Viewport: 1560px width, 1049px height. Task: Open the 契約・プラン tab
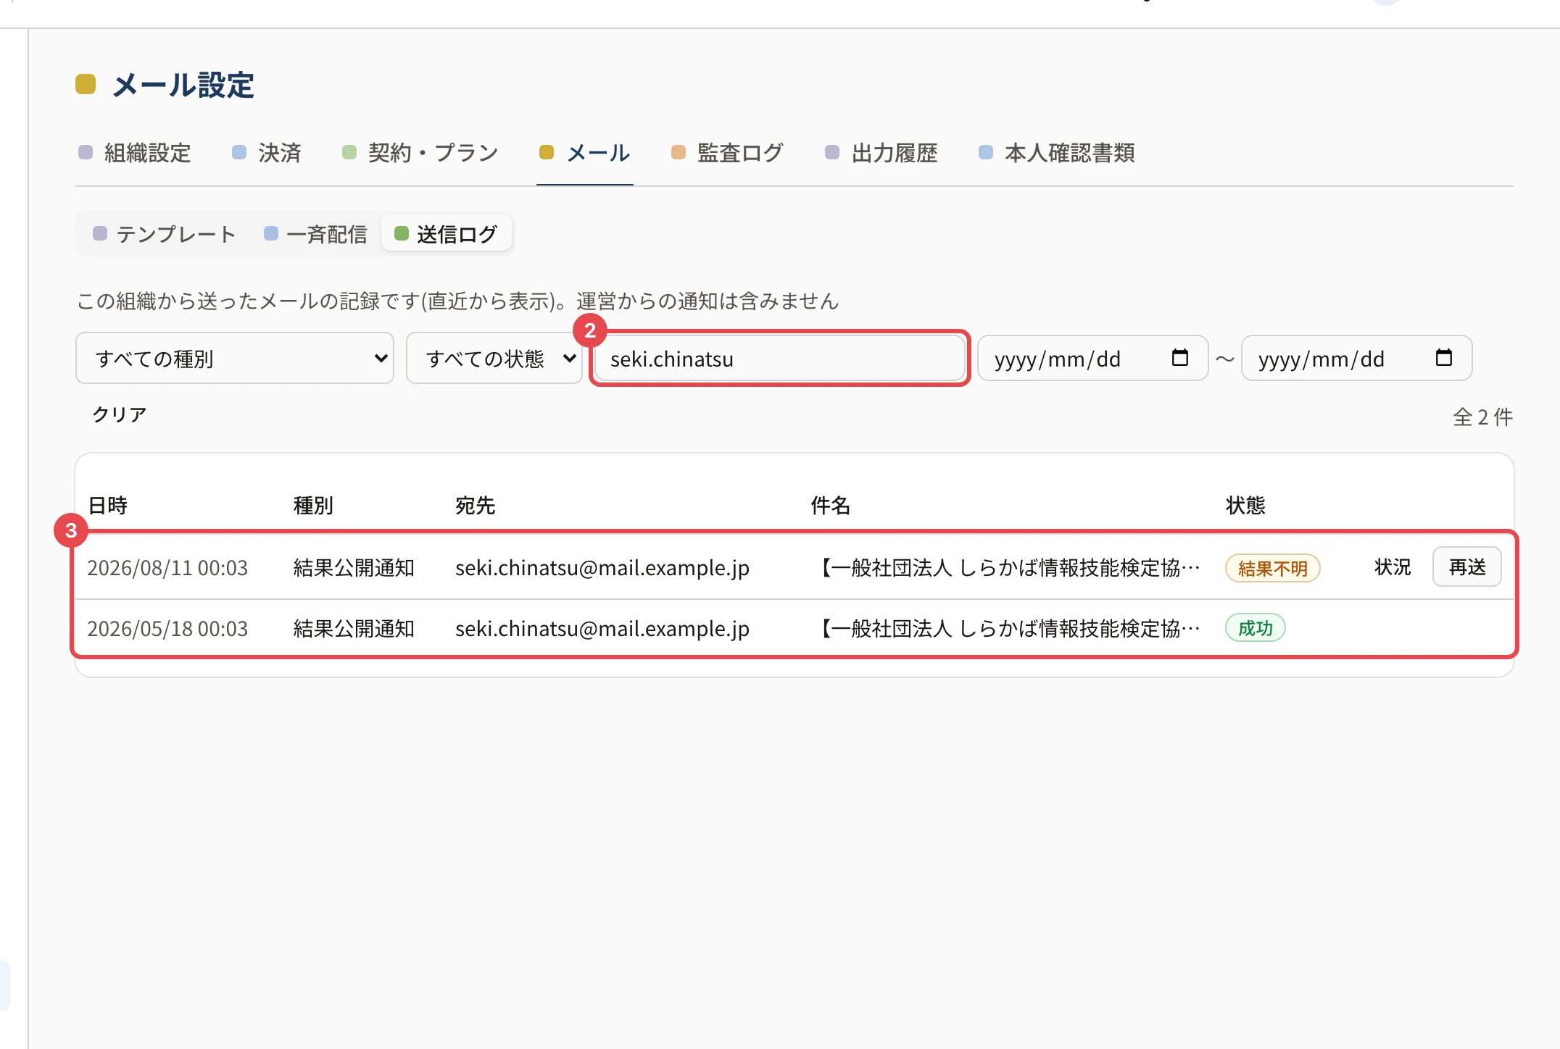(420, 153)
